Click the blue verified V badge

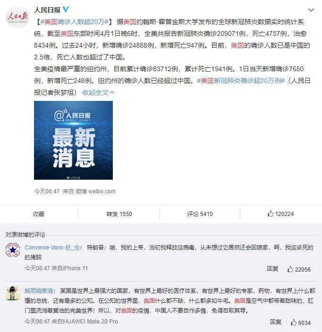66,9
